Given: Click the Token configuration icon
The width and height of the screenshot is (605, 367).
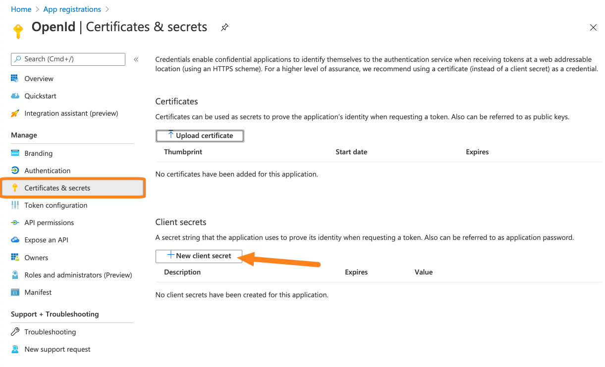Looking at the screenshot, I should click(x=15, y=205).
